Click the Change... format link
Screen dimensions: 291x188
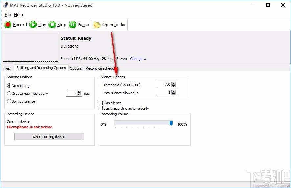[x=138, y=59]
